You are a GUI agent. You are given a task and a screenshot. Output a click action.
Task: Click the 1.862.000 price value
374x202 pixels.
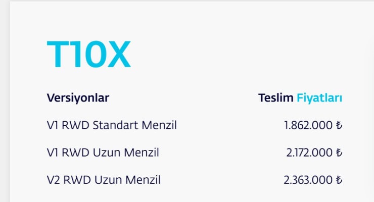(x=308, y=125)
